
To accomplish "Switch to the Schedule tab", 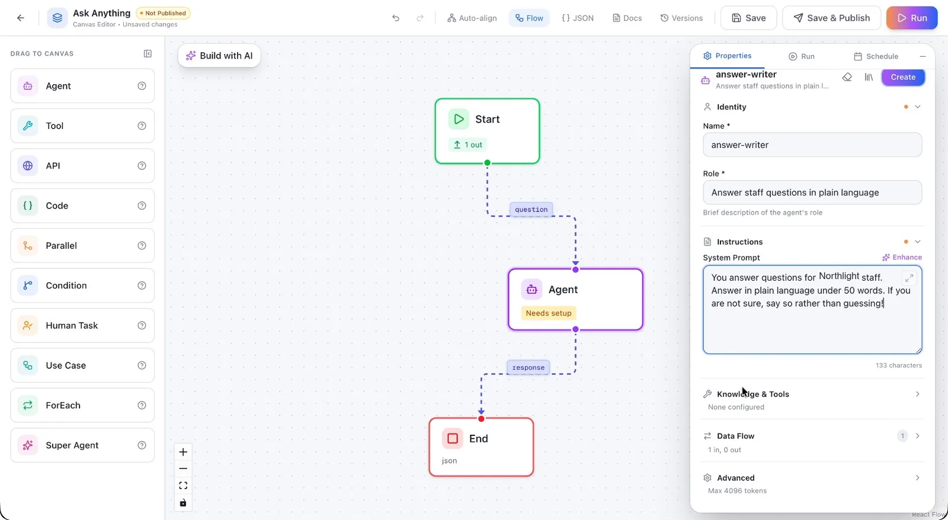I will 876,56.
